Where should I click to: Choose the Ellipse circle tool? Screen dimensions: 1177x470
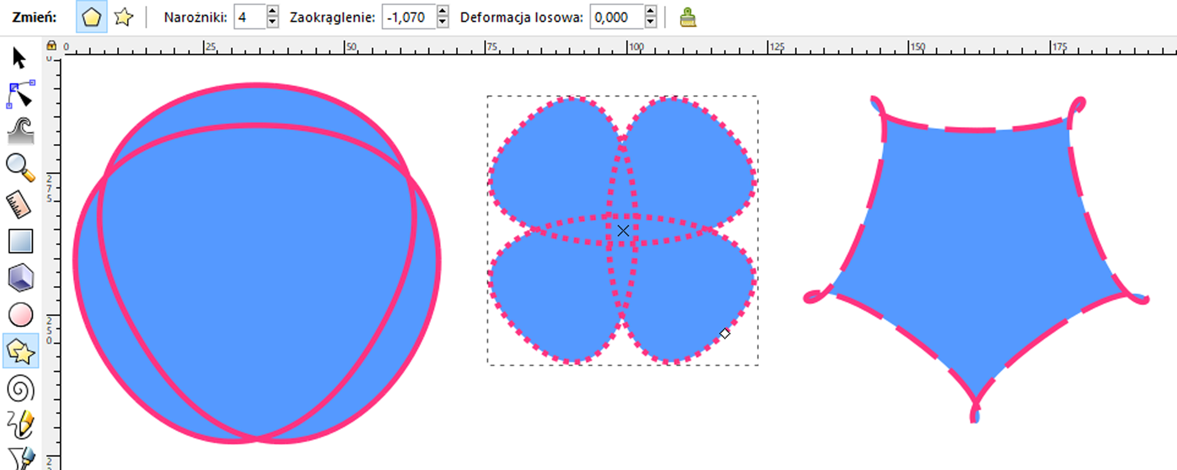point(20,315)
